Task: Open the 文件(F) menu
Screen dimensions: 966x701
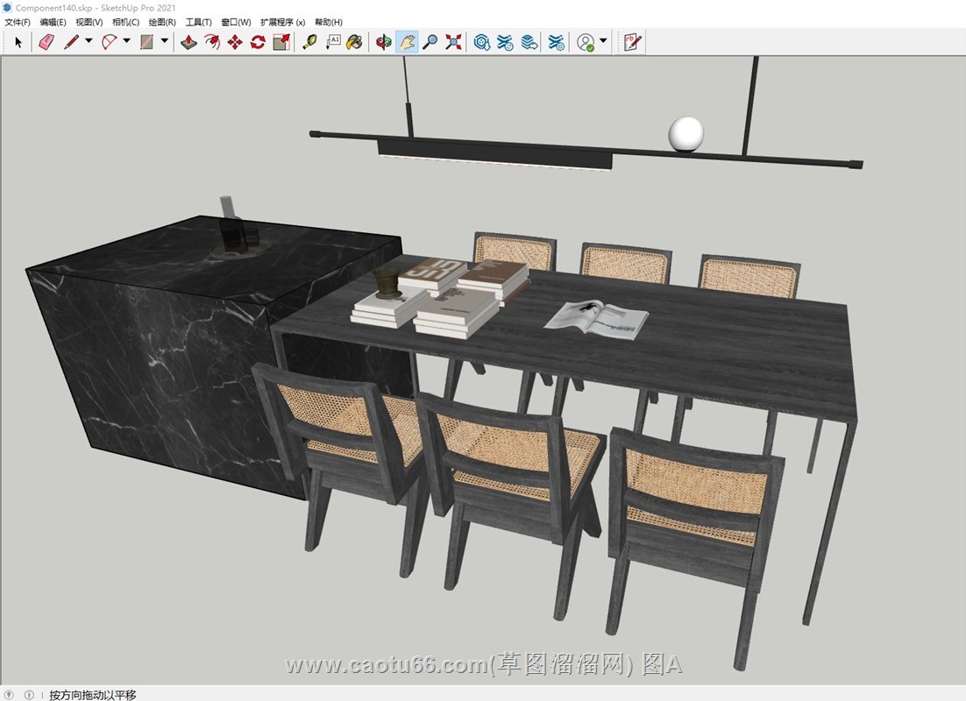Action: tap(18, 22)
